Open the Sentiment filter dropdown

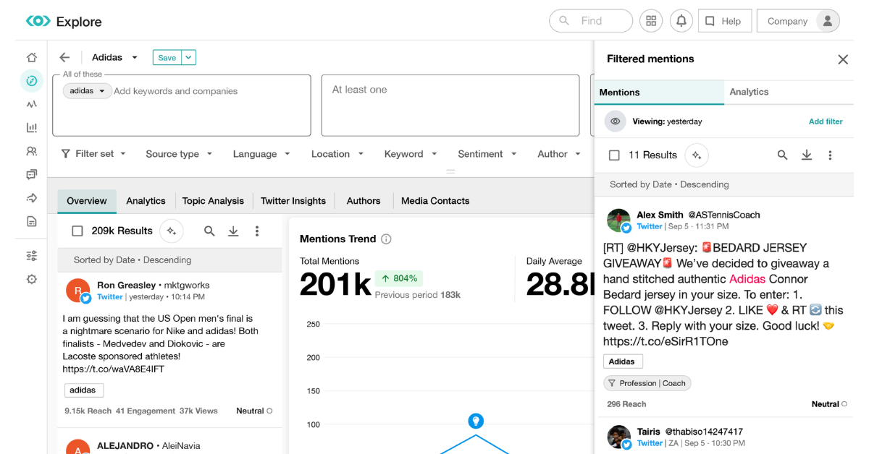(x=487, y=154)
